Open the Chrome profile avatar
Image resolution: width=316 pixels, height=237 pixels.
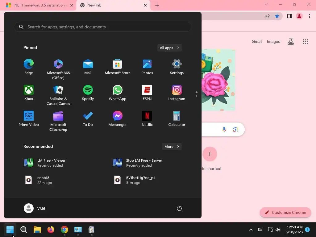point(299,16)
